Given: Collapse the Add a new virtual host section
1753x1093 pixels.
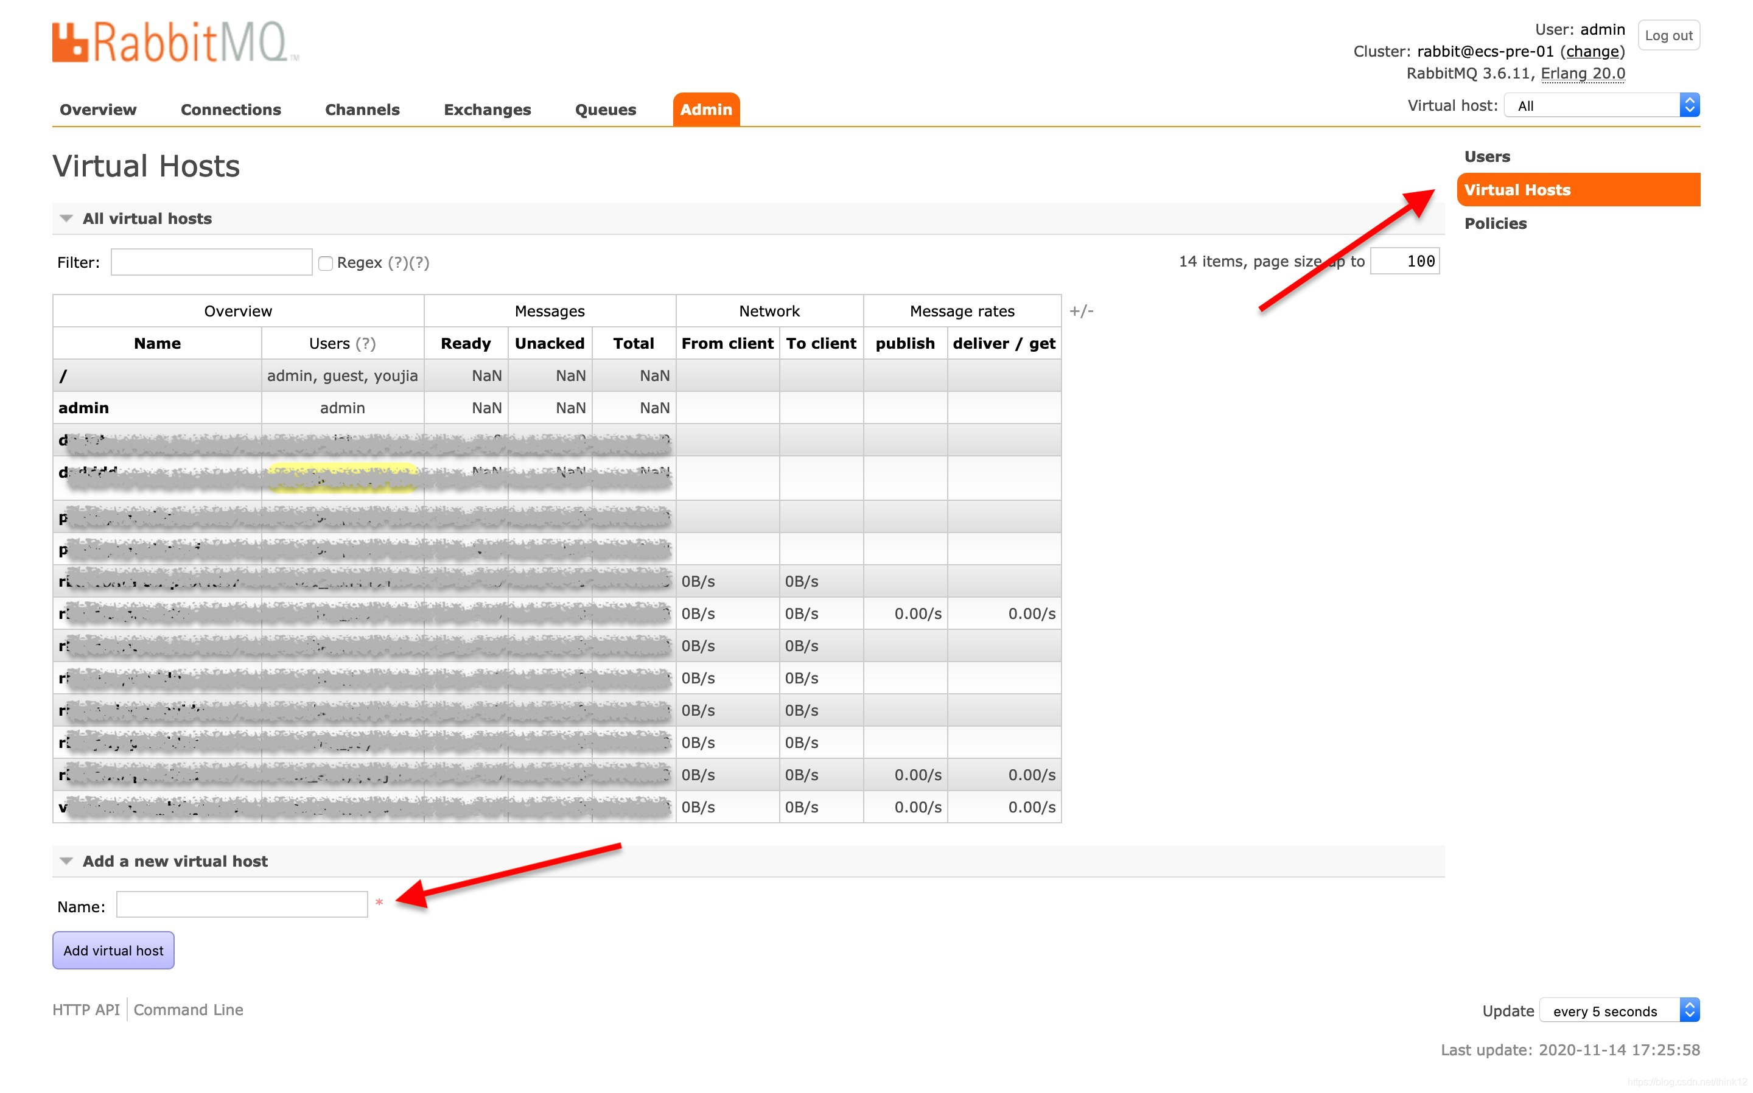Looking at the screenshot, I should click(66, 861).
